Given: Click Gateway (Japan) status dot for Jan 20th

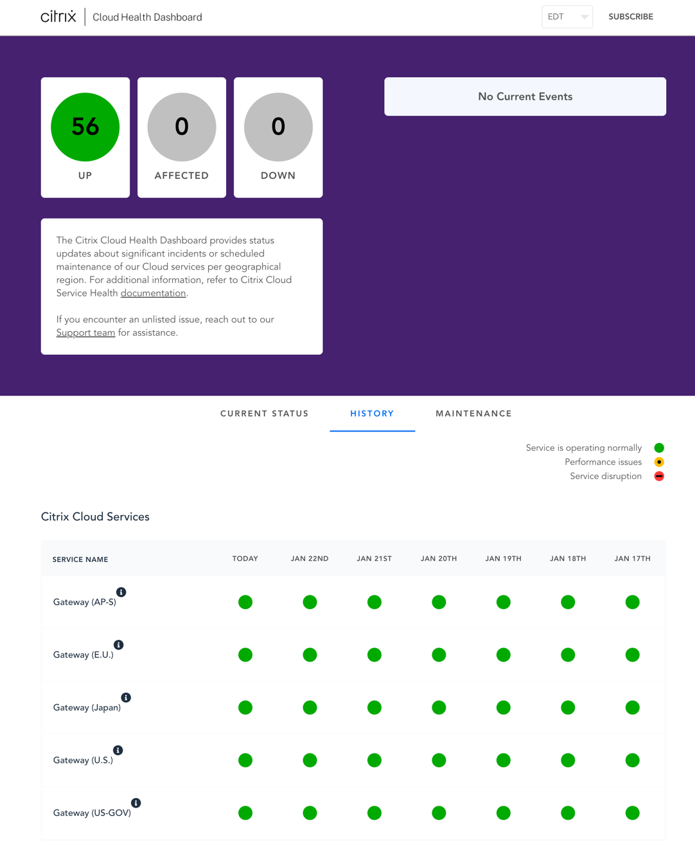Looking at the screenshot, I should click(439, 707).
